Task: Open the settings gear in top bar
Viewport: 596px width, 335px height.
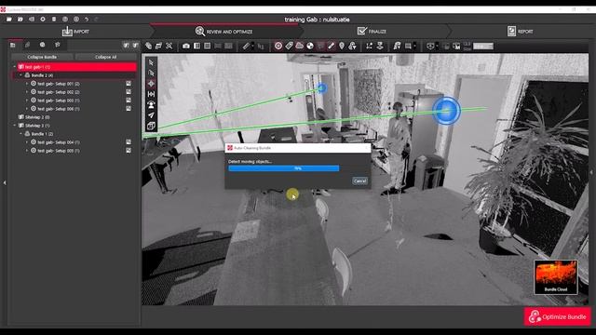Action: tap(43, 19)
